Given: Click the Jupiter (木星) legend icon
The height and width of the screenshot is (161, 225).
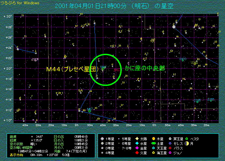Looking at the screenshot, I should click(x=154, y=138).
